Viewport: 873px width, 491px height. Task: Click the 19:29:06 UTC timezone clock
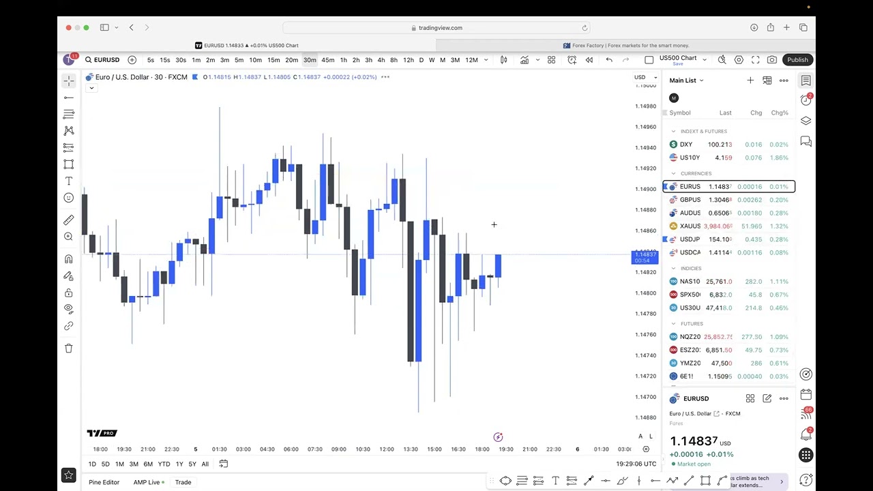636,464
